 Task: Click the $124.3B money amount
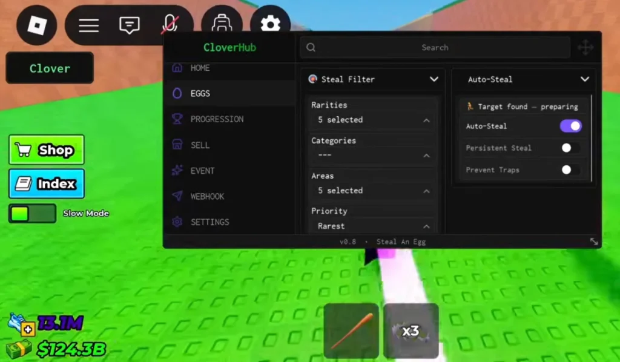pyautogui.click(x=71, y=349)
